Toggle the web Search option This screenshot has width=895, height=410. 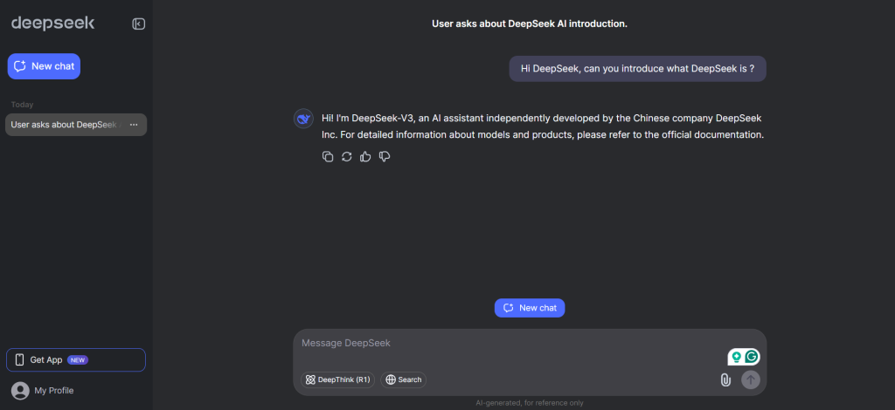pyautogui.click(x=403, y=379)
